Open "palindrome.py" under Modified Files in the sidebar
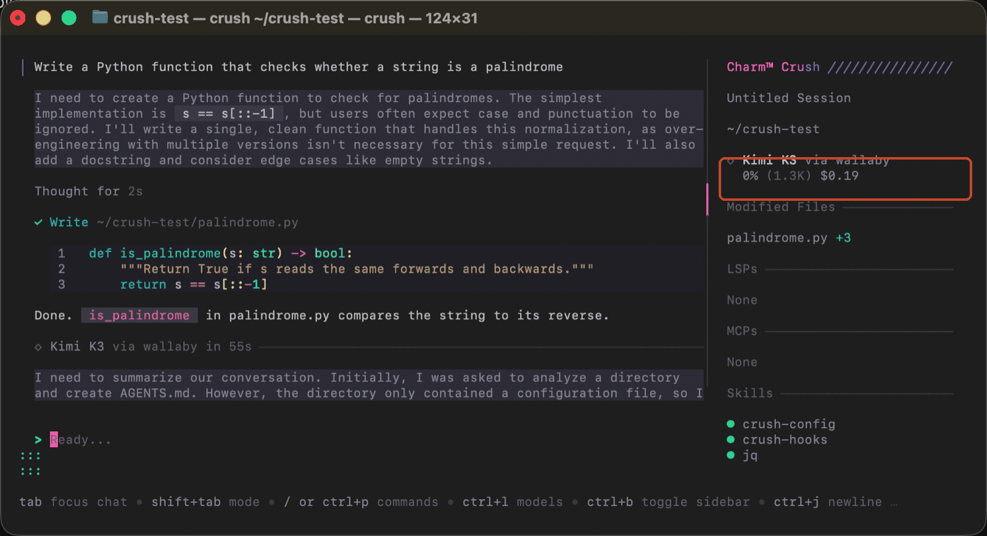The image size is (987, 536). tap(777, 238)
